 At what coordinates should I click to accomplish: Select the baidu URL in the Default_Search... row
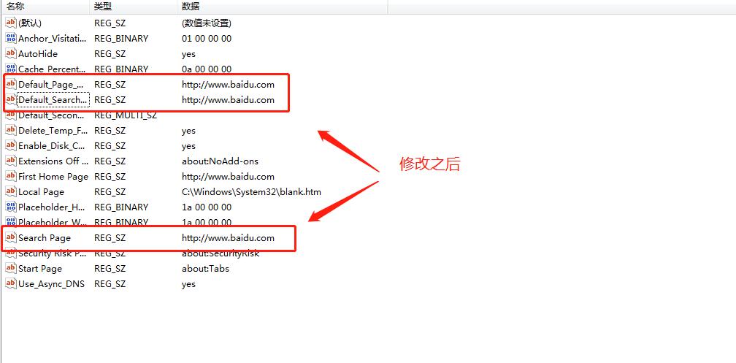pyautogui.click(x=228, y=100)
